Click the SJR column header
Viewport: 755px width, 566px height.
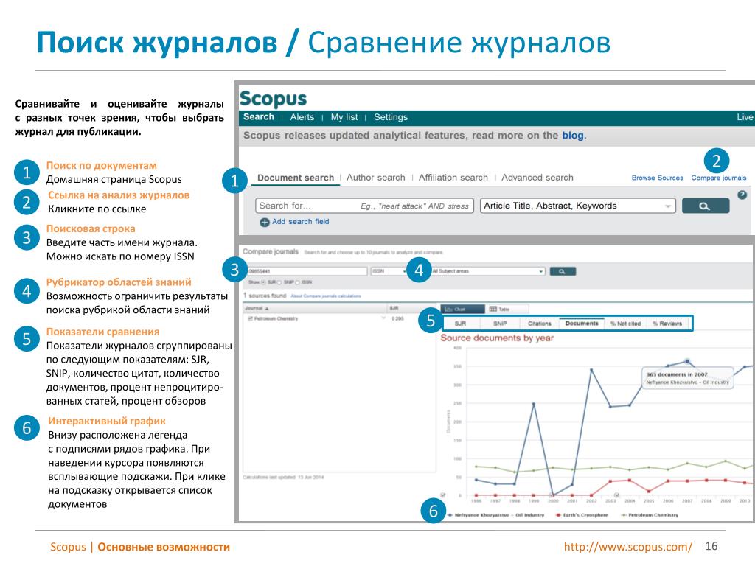pyautogui.click(x=394, y=308)
